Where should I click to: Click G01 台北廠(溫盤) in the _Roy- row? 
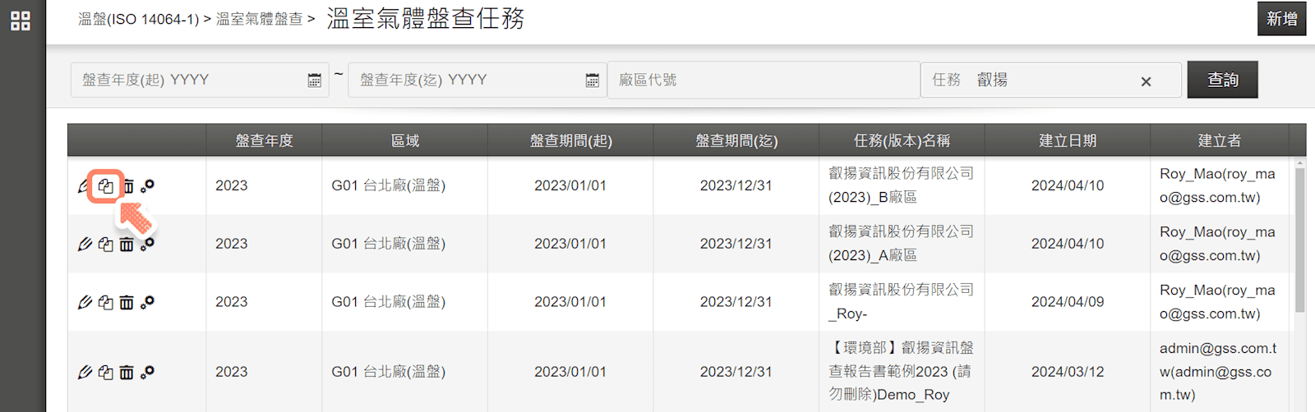(x=388, y=302)
